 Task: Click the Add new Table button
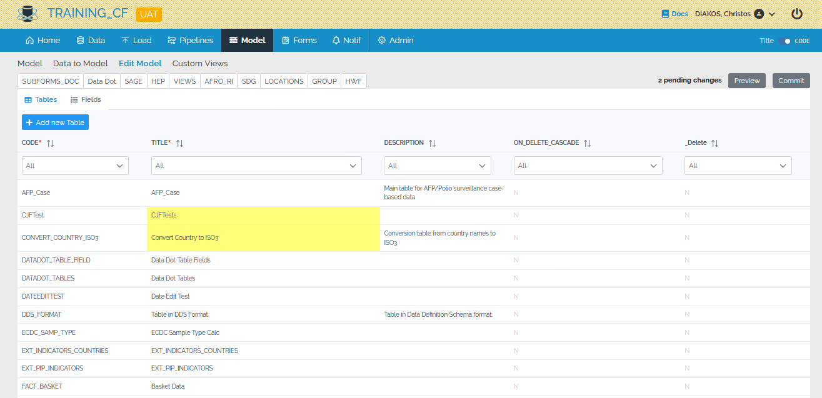tap(55, 122)
